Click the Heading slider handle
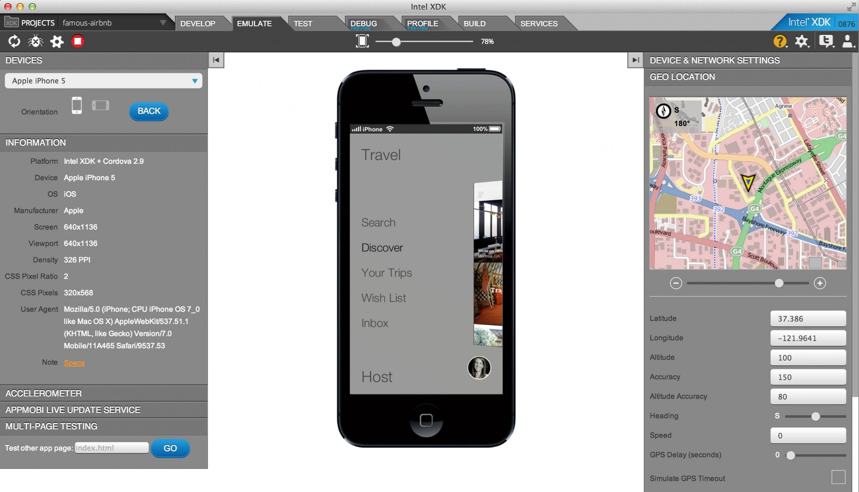 [x=815, y=416]
